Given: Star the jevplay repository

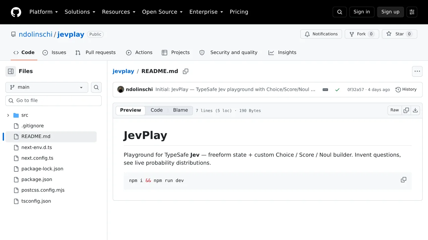Looking at the screenshot, I should [x=400, y=34].
